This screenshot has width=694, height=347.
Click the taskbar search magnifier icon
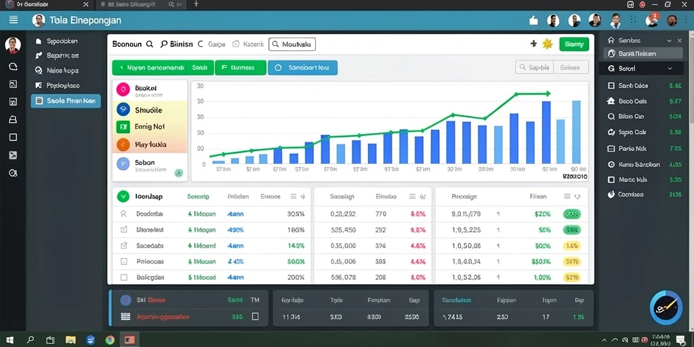[30, 340]
